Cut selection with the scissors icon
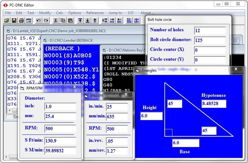The height and width of the screenshot is (163, 248). [55, 21]
